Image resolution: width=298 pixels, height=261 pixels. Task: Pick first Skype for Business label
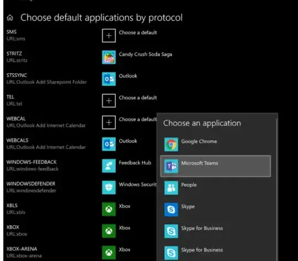point(202,228)
